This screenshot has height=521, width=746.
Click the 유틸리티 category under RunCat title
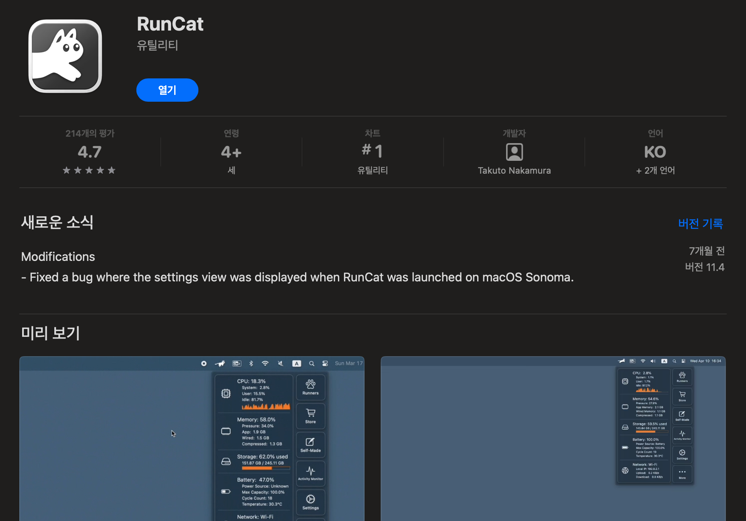[157, 45]
